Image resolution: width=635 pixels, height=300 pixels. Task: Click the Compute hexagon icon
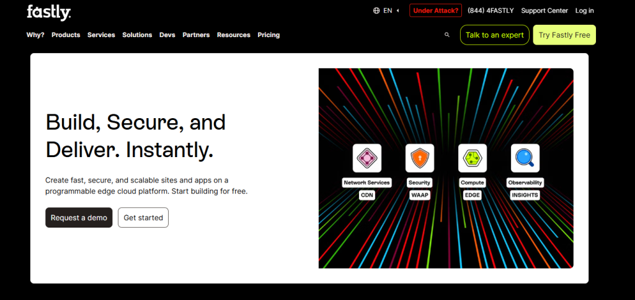472,158
